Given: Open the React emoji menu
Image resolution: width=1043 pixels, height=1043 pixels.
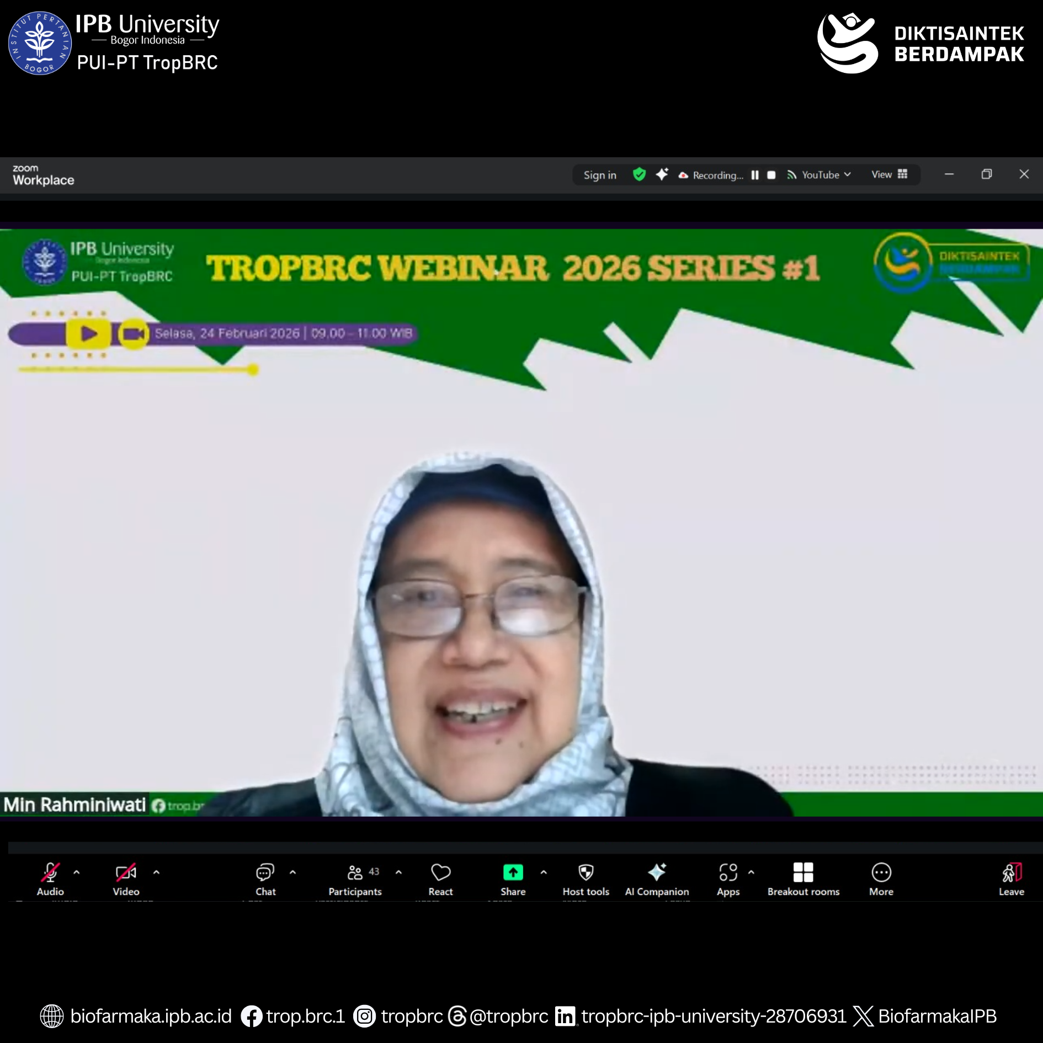Looking at the screenshot, I should click(x=440, y=879).
